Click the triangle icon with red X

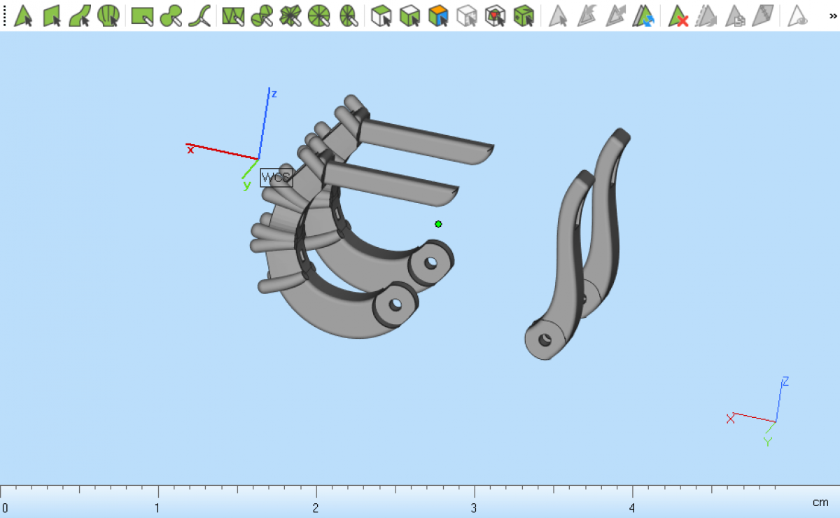[678, 15]
